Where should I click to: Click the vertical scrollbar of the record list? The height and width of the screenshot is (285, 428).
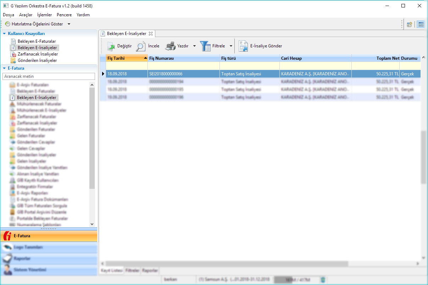(423, 157)
